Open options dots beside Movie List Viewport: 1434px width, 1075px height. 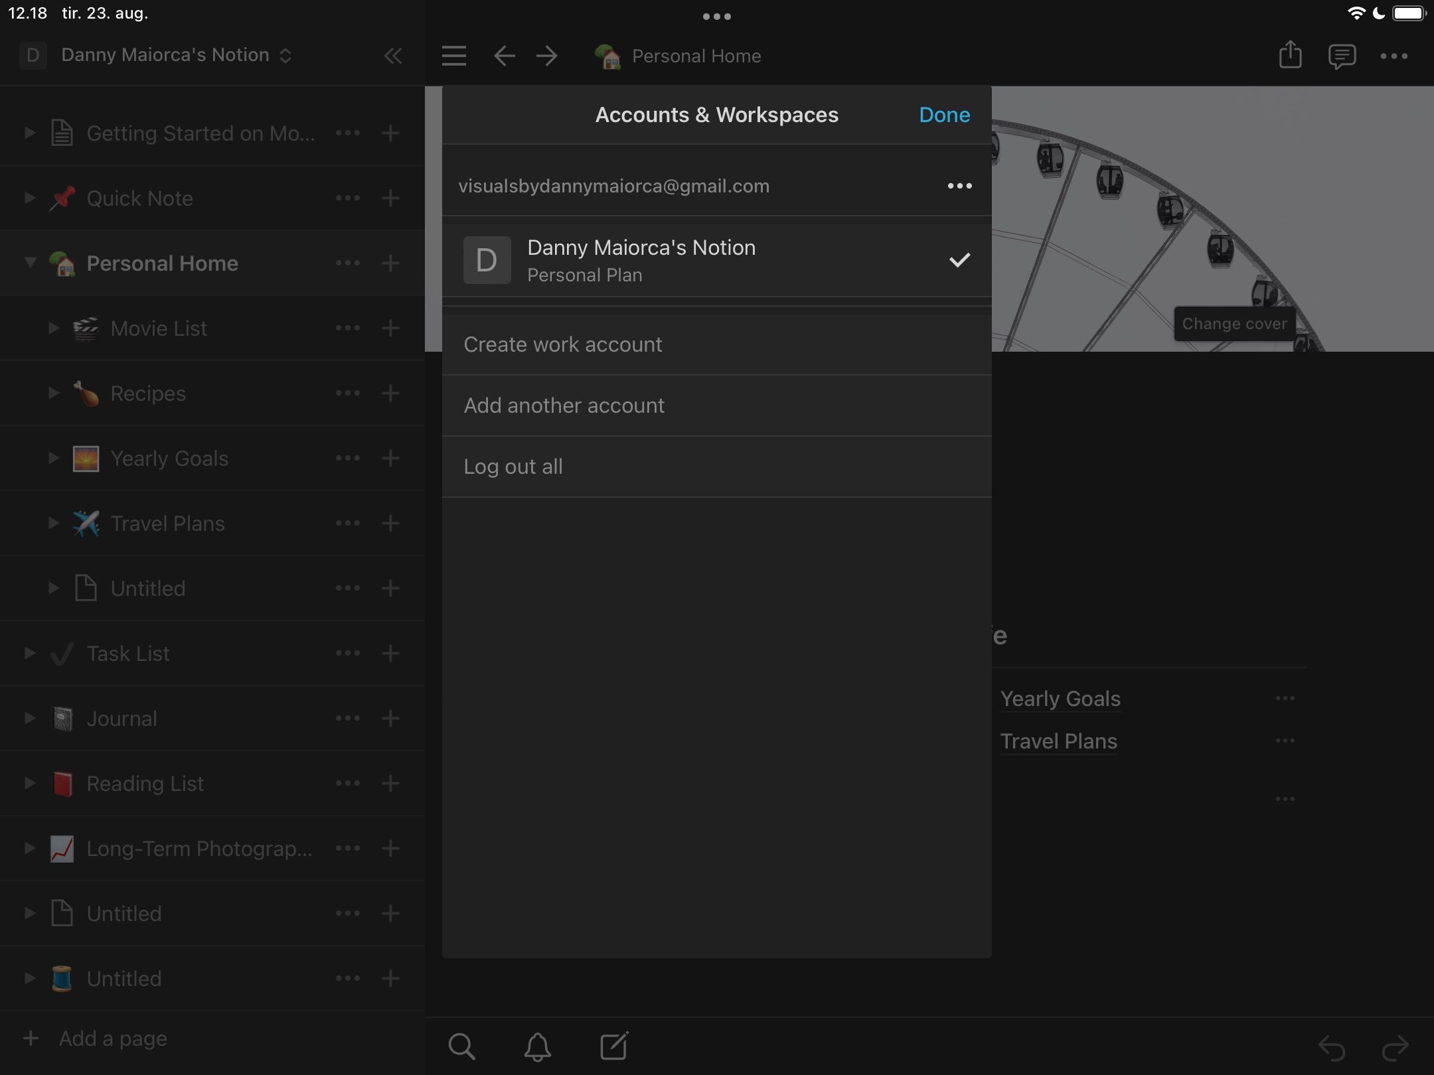(348, 328)
